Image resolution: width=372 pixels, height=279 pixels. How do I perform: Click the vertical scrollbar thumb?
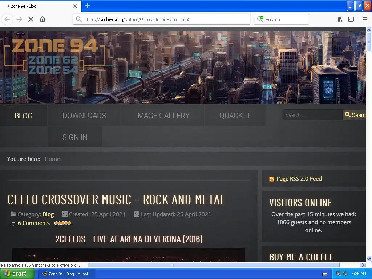tap(369, 42)
